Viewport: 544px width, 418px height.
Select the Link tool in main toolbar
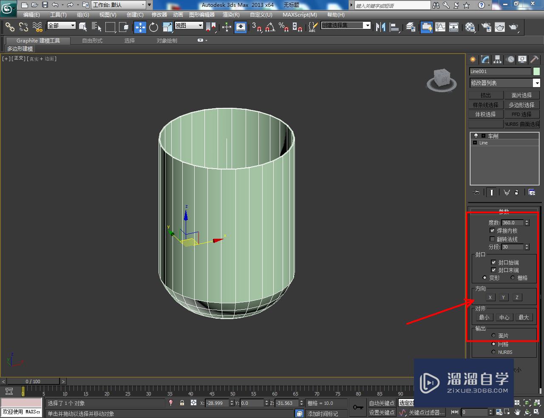[10, 27]
